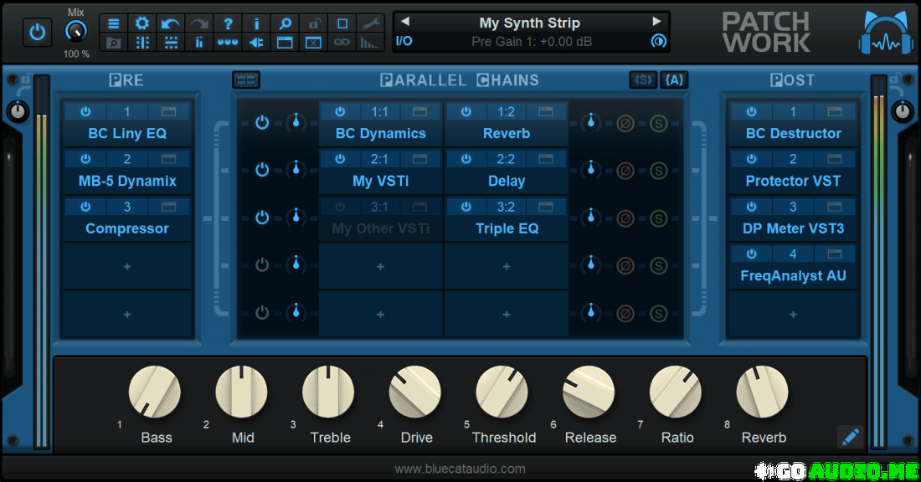The image size is (921, 482).
Task: Open slot menu for DP Meter VST3
Action: pyautogui.click(x=793, y=228)
